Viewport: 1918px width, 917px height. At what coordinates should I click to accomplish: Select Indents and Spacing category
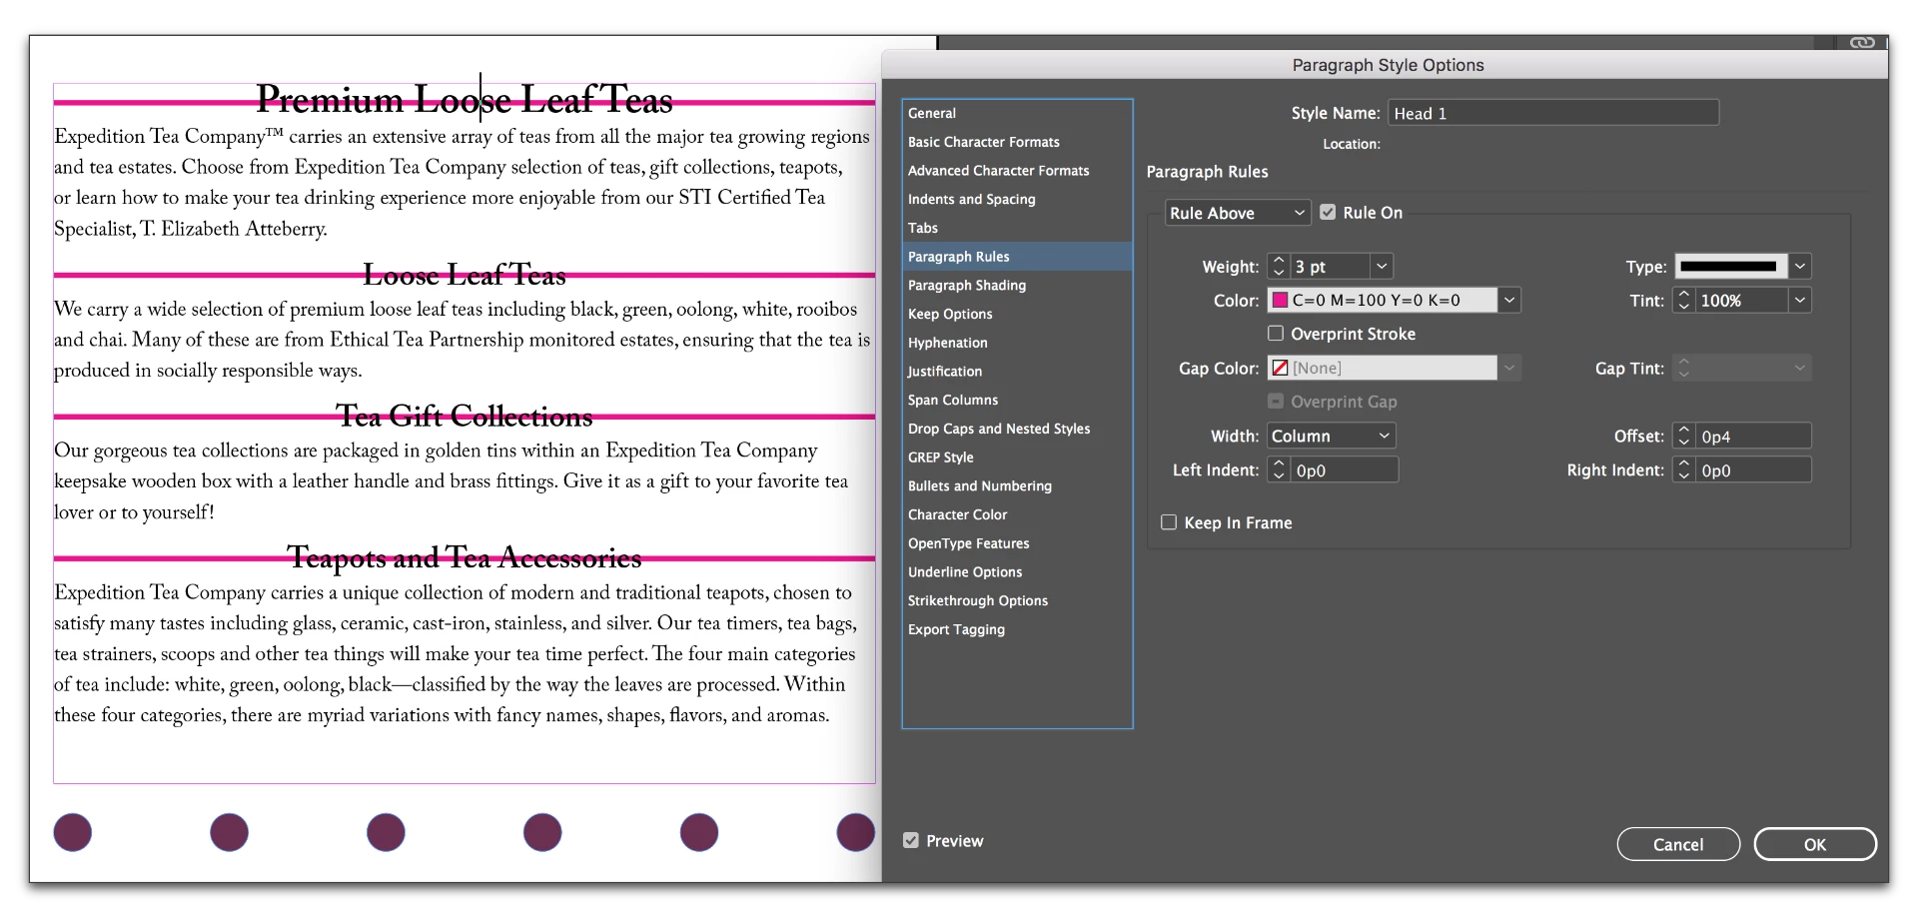point(1017,199)
